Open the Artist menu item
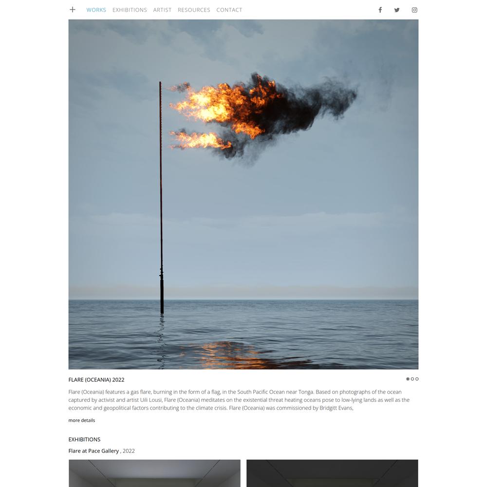Image resolution: width=487 pixels, height=487 pixels. point(162,10)
